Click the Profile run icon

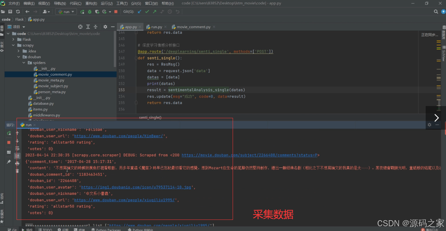(105, 11)
